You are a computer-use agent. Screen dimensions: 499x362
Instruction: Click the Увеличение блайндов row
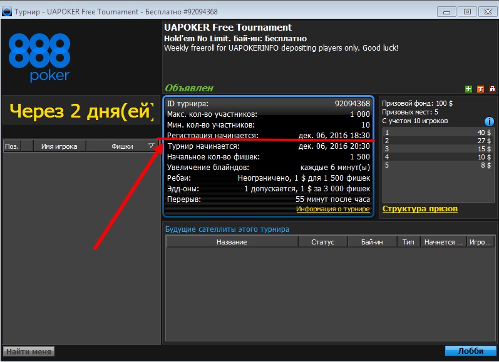point(268,168)
